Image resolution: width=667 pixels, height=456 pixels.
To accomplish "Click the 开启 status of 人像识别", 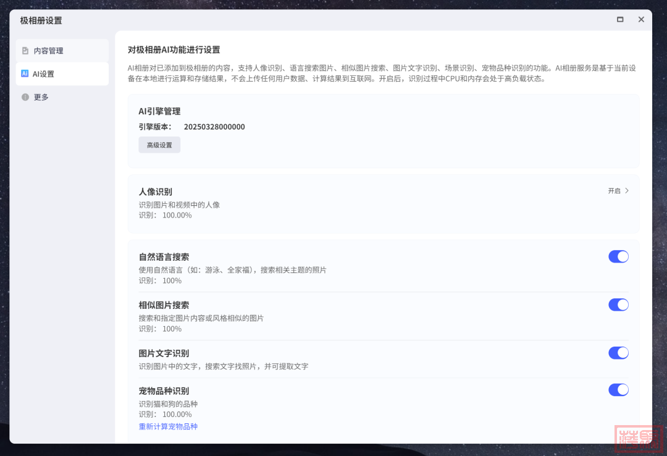I will tap(615, 191).
